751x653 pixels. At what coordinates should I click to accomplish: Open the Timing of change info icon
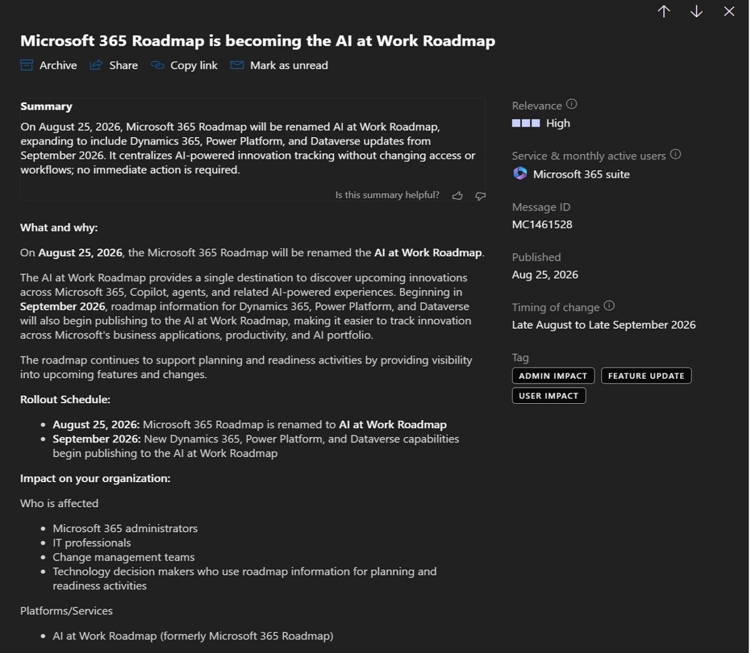pyautogui.click(x=609, y=306)
